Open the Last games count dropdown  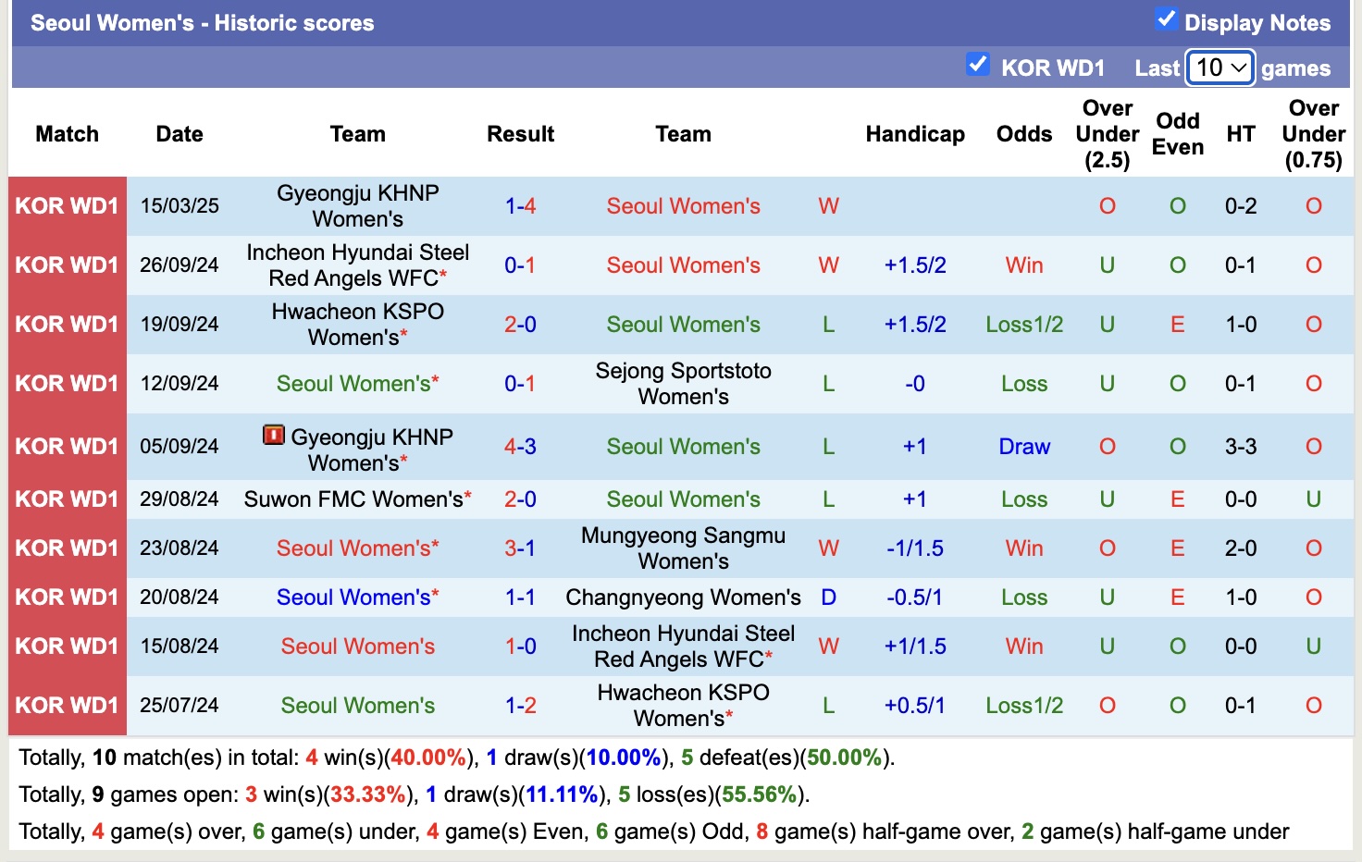[x=1219, y=68]
